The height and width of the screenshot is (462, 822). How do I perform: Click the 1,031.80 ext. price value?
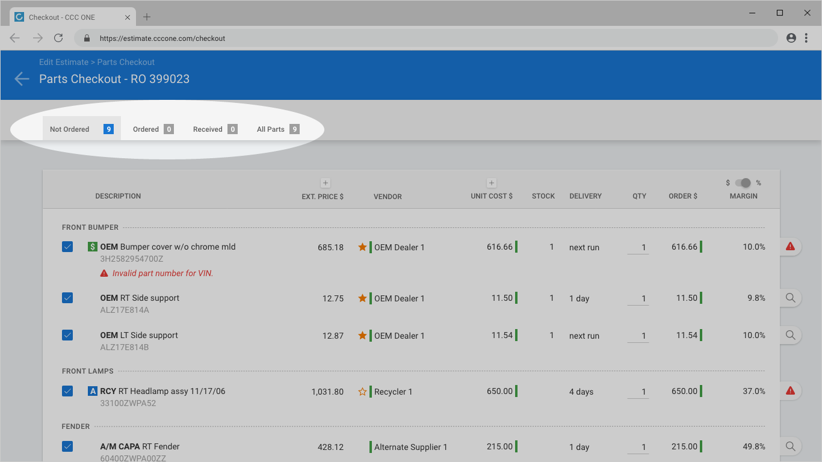pyautogui.click(x=327, y=392)
